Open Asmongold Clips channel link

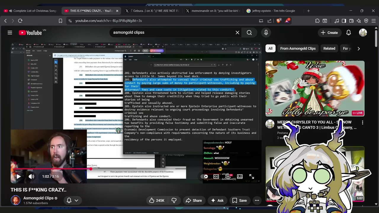click(38, 198)
